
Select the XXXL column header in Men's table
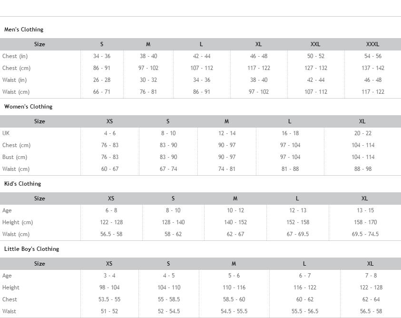pyautogui.click(x=372, y=44)
